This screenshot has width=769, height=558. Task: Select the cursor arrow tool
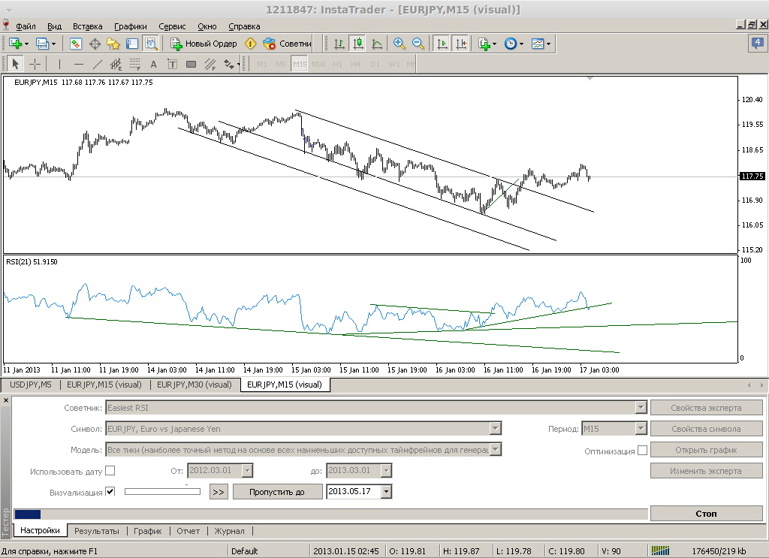click(x=15, y=64)
